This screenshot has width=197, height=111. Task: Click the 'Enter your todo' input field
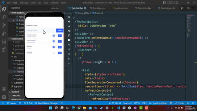click(x=41, y=31)
